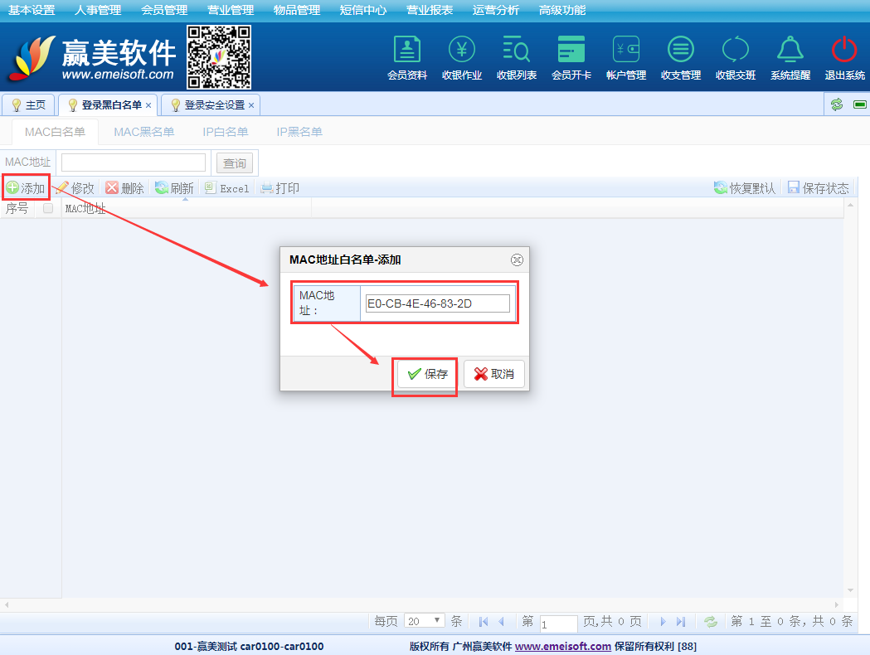Close the 登录安全设置 tab
870x655 pixels.
251,105
